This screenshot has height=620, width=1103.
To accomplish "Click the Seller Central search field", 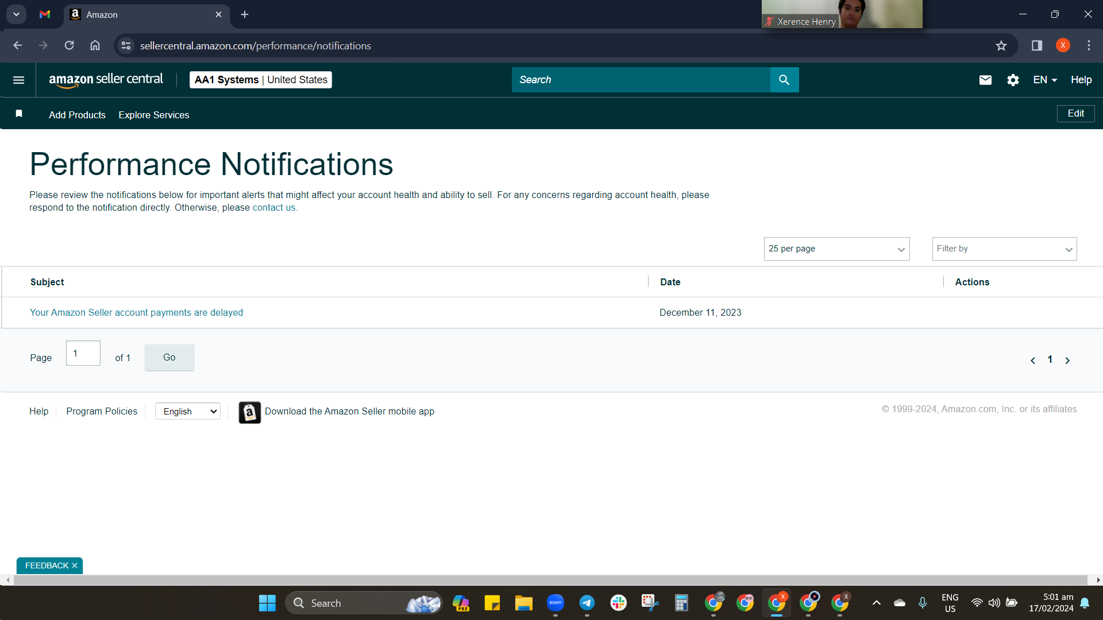I will pos(641,80).
